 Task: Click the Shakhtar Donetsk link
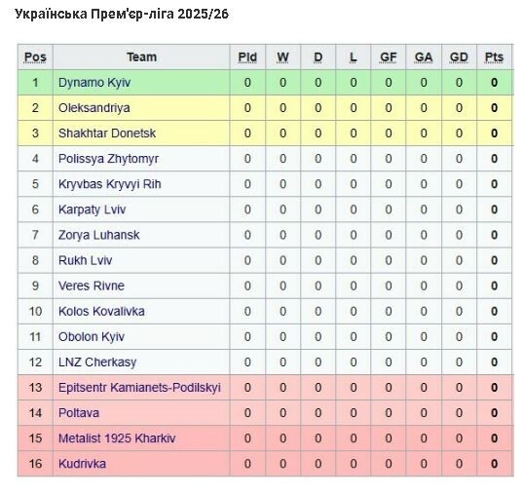coord(107,133)
